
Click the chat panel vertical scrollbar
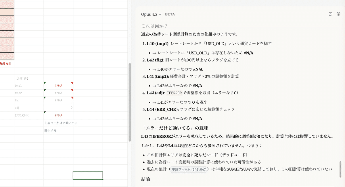tap(341, 169)
